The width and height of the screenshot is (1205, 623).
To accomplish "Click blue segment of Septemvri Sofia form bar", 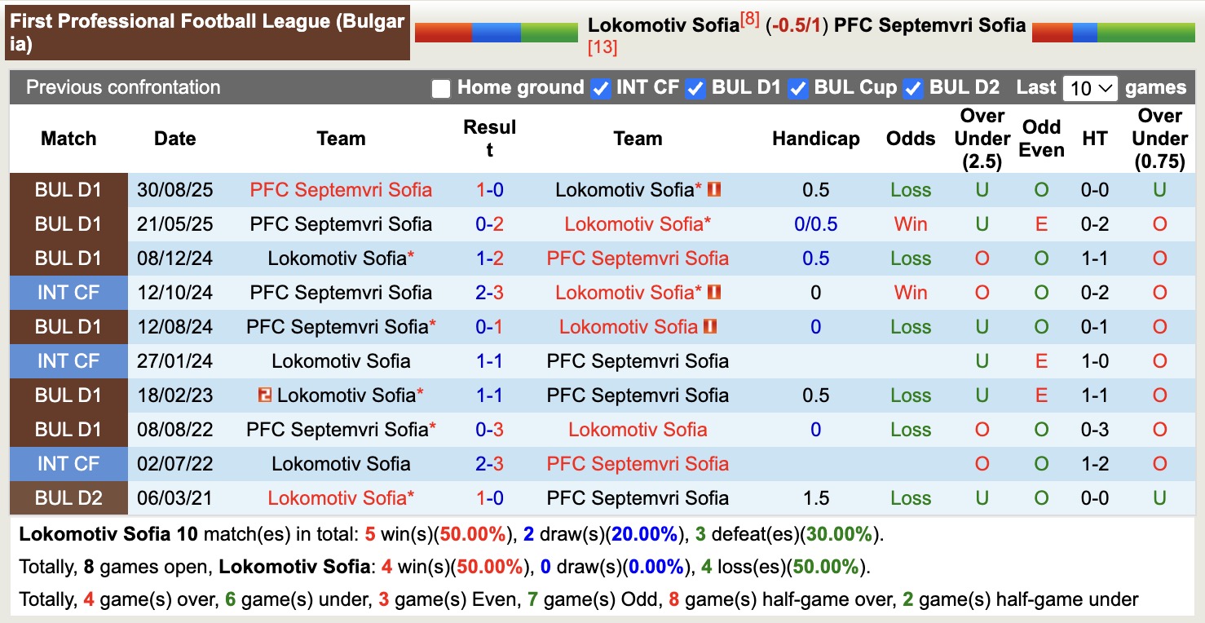I will (x=1084, y=33).
